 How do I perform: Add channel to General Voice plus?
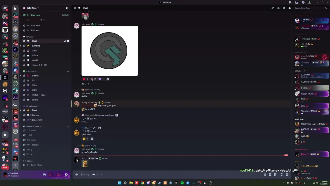[x=68, y=126]
